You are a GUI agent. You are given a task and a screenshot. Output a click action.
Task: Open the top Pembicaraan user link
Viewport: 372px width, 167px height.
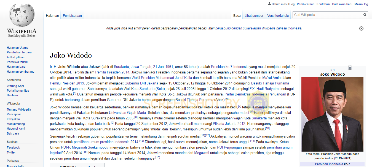(x=306, y=4)
